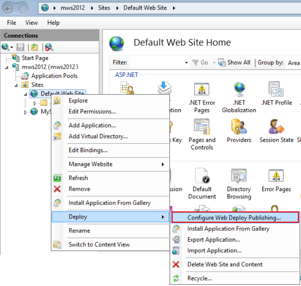Select Application Pools in Connections tree
Screen dimensions: 301x286
point(54,76)
